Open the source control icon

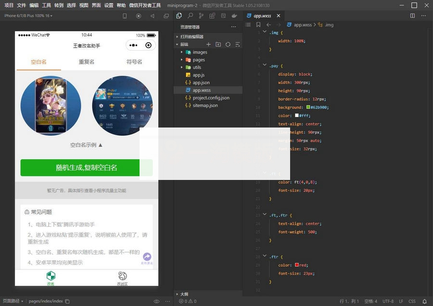tap(201, 16)
